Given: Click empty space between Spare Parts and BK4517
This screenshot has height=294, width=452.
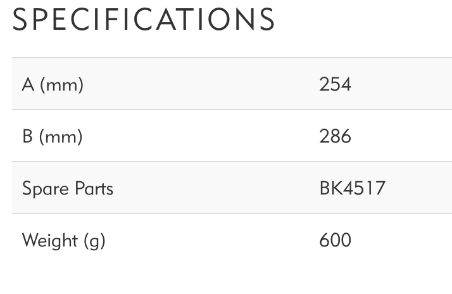Looking at the screenshot, I should [x=215, y=188].
